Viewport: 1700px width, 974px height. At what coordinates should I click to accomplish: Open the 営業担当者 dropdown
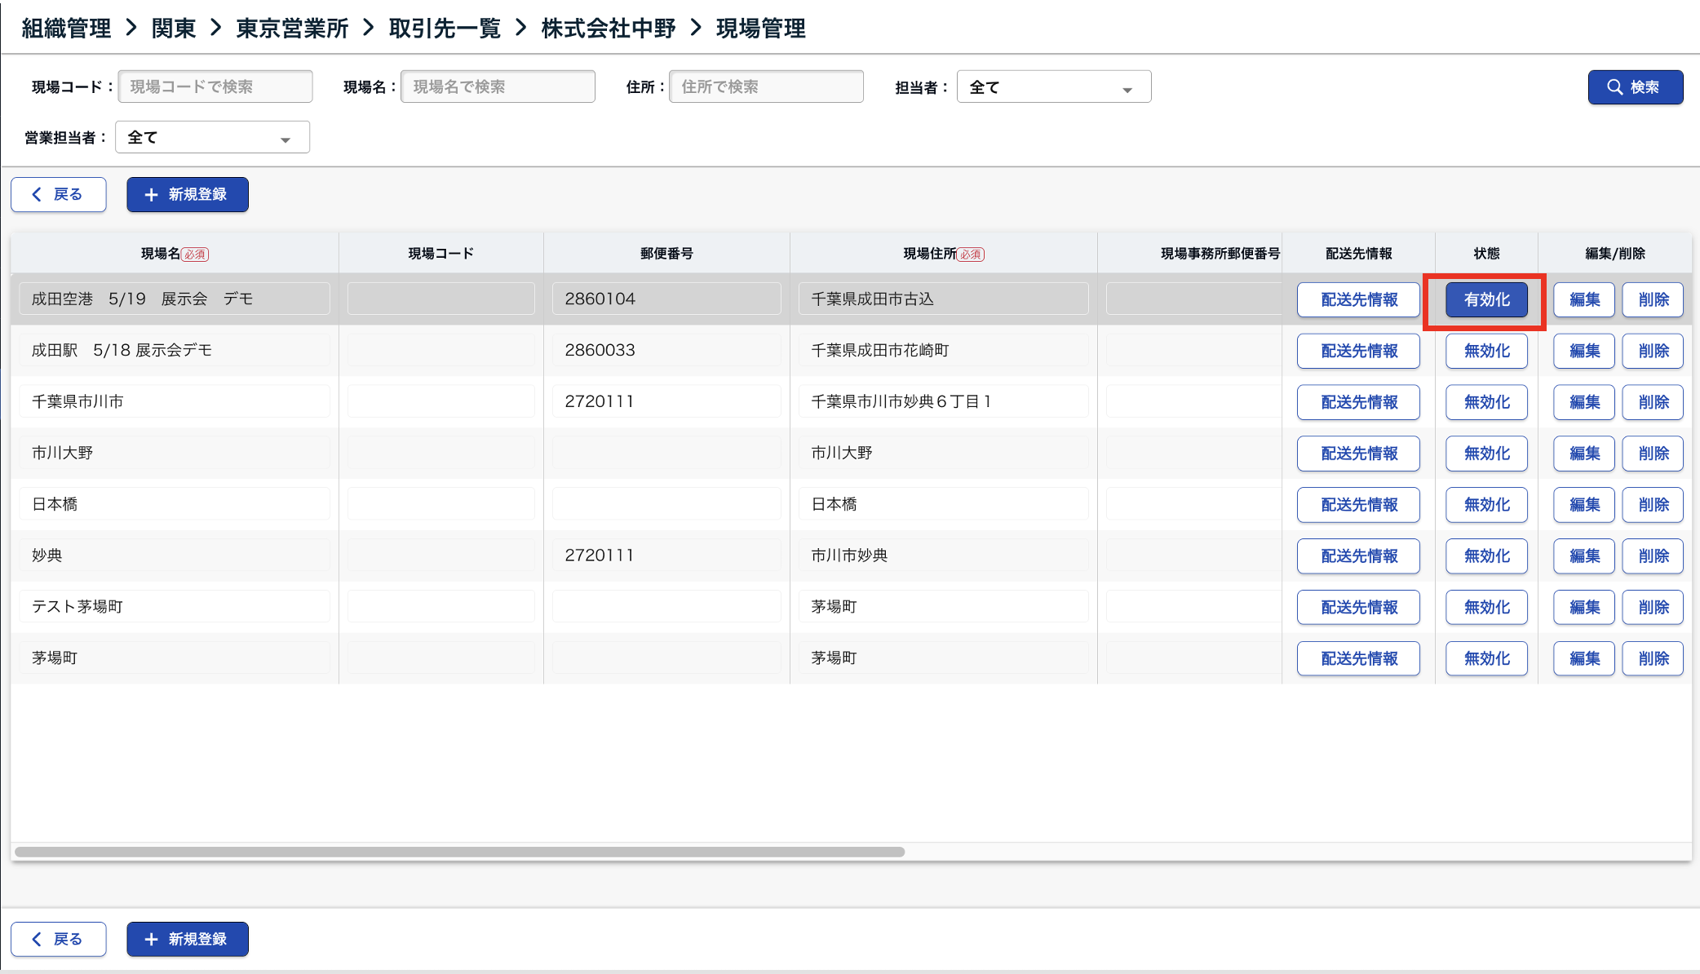tap(212, 138)
